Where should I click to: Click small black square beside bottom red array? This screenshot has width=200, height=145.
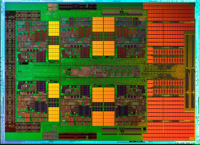tap(145, 129)
